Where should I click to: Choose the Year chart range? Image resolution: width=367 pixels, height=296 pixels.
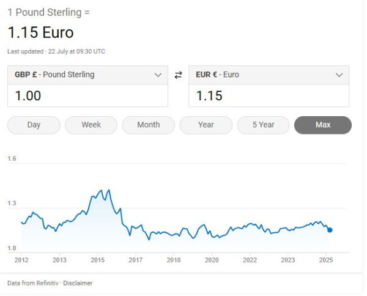point(206,125)
